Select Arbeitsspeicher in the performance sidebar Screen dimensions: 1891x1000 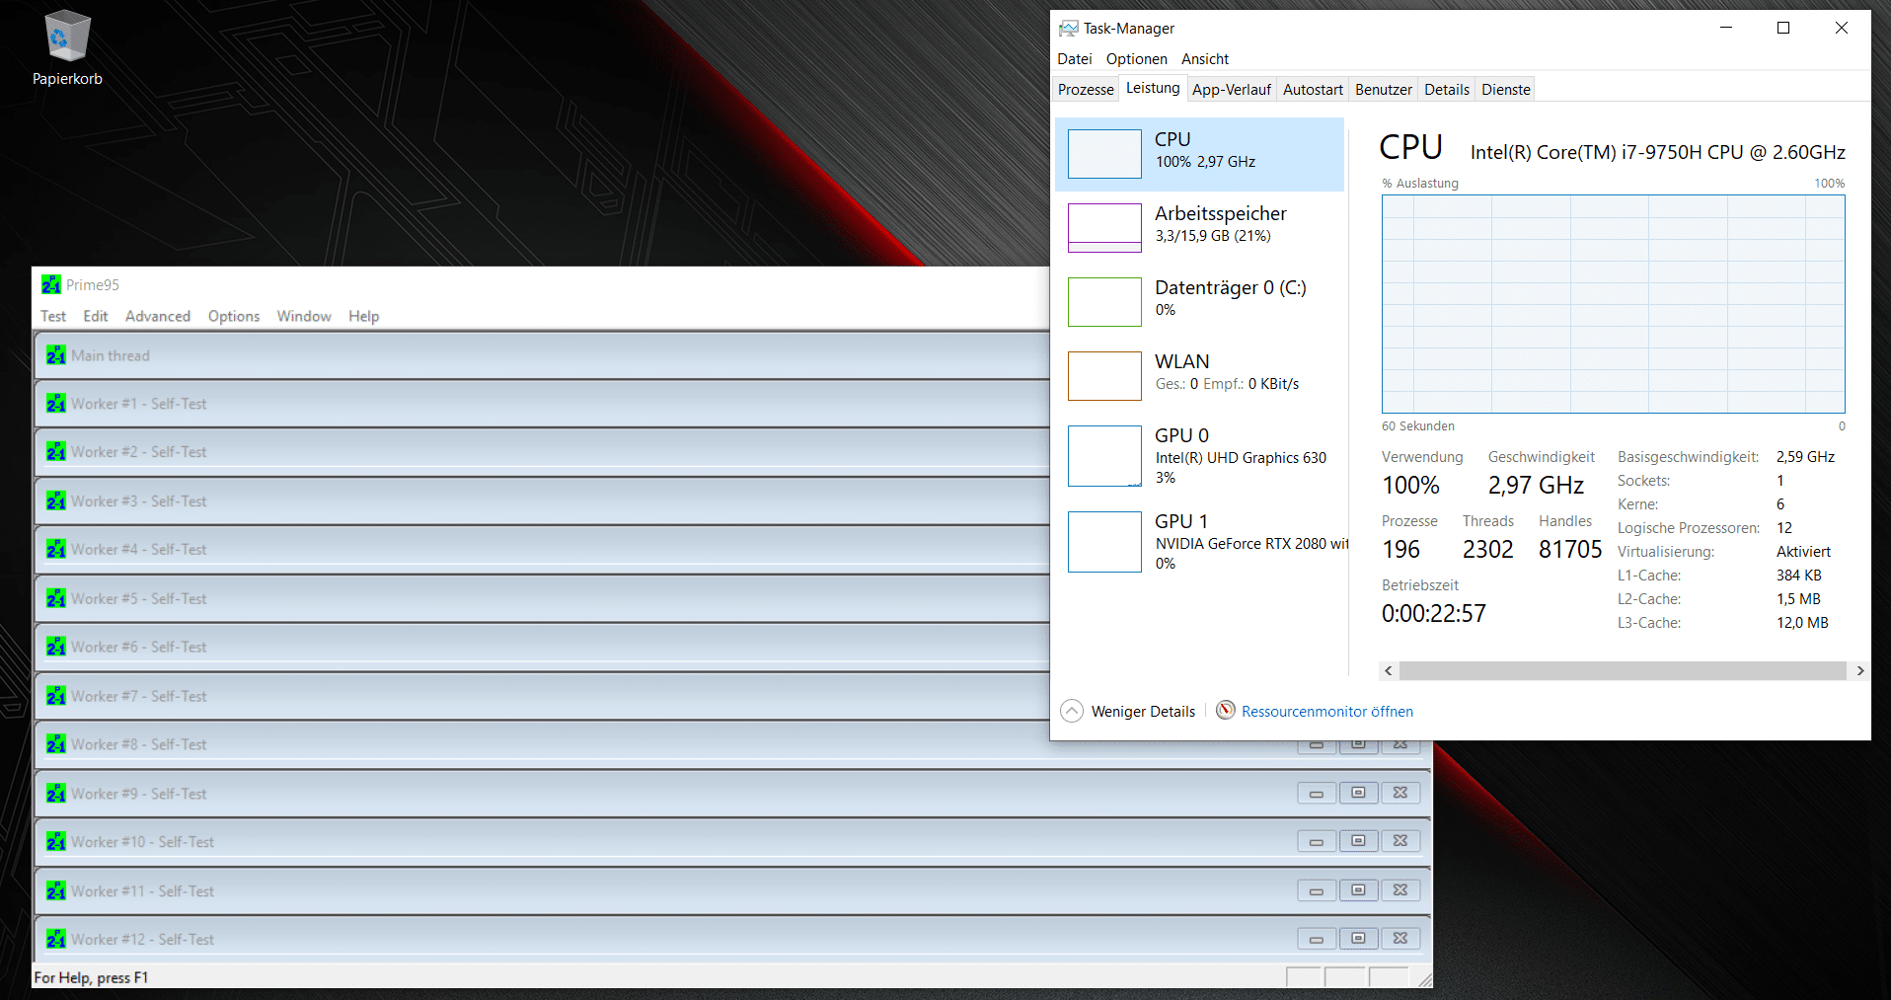coord(1220,224)
